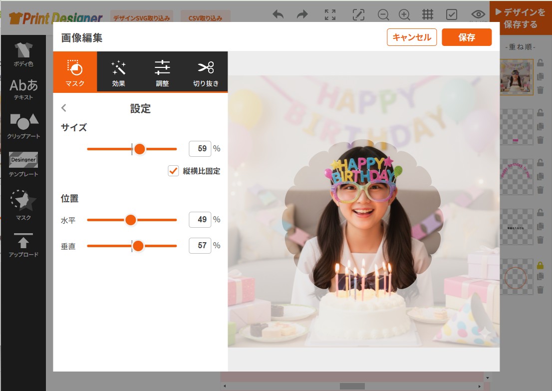Switch to the 効果 effects tab
Screen dimensions: 552x391
[x=119, y=72]
